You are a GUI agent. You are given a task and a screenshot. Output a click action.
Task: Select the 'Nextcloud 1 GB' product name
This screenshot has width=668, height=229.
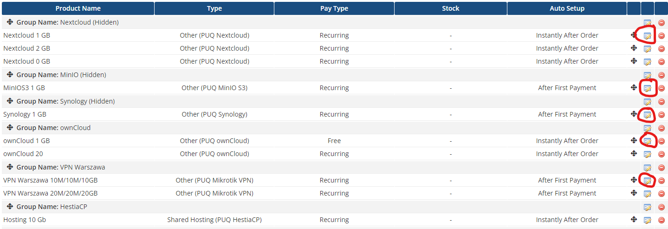26,35
